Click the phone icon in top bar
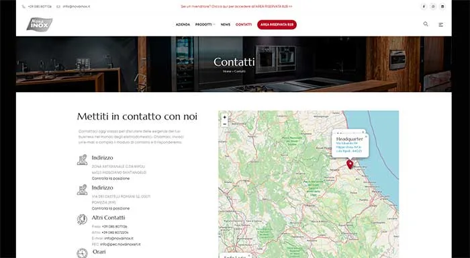This screenshot has width=470, height=258. 23,6
